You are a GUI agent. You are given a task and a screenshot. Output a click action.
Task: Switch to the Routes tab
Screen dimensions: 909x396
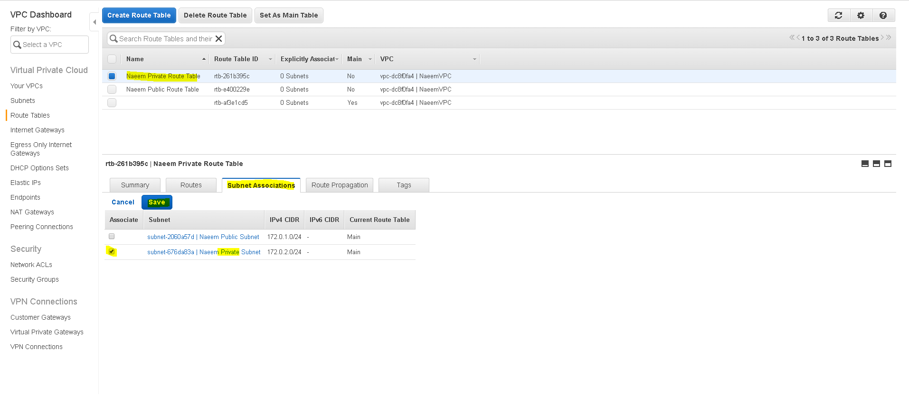[191, 185]
